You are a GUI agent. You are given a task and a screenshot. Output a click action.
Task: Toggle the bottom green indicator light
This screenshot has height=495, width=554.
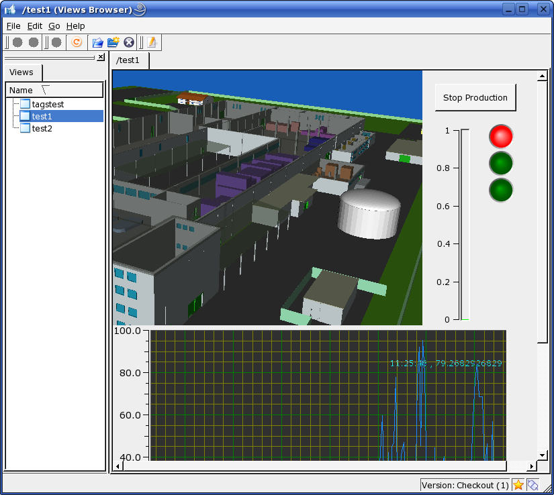pyautogui.click(x=500, y=190)
